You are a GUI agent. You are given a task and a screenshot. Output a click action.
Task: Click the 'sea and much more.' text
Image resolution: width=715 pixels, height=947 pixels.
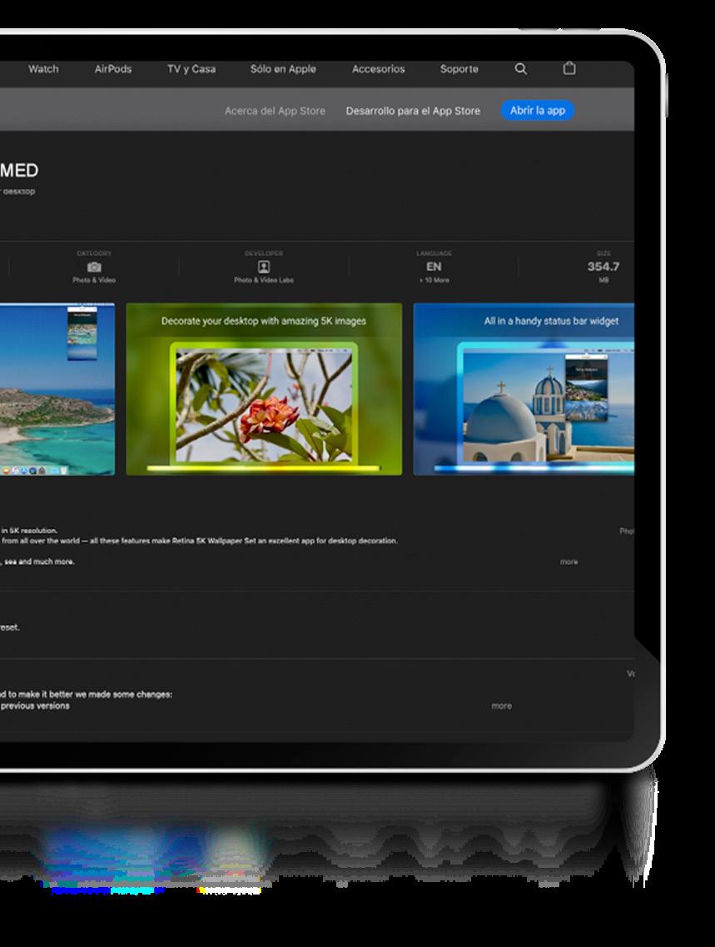tap(37, 561)
